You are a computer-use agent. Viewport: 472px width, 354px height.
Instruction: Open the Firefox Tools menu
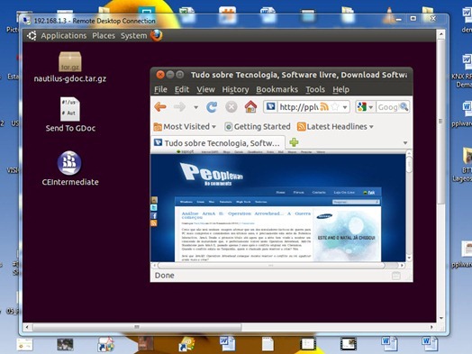point(315,89)
